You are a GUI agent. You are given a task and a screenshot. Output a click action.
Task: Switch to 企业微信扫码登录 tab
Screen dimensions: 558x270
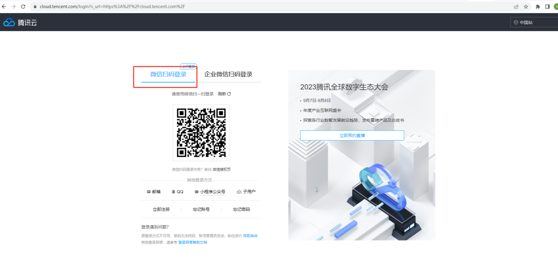pos(228,75)
